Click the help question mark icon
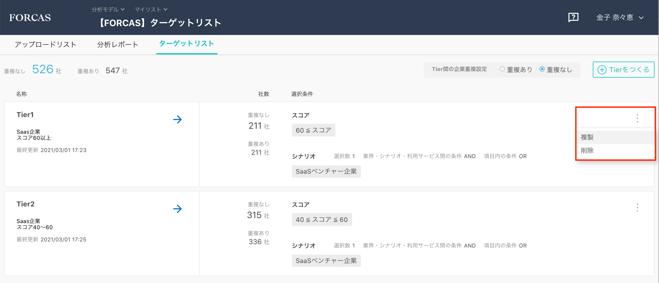 (x=573, y=17)
